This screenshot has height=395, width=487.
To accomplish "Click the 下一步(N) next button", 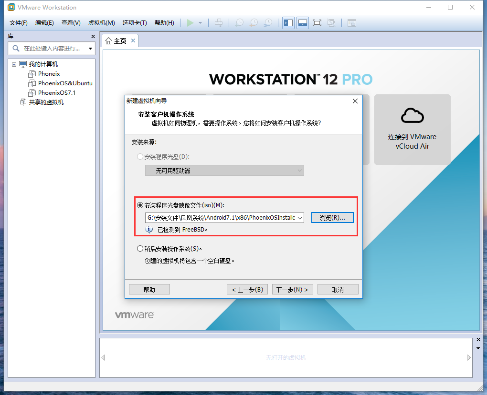I will point(293,289).
